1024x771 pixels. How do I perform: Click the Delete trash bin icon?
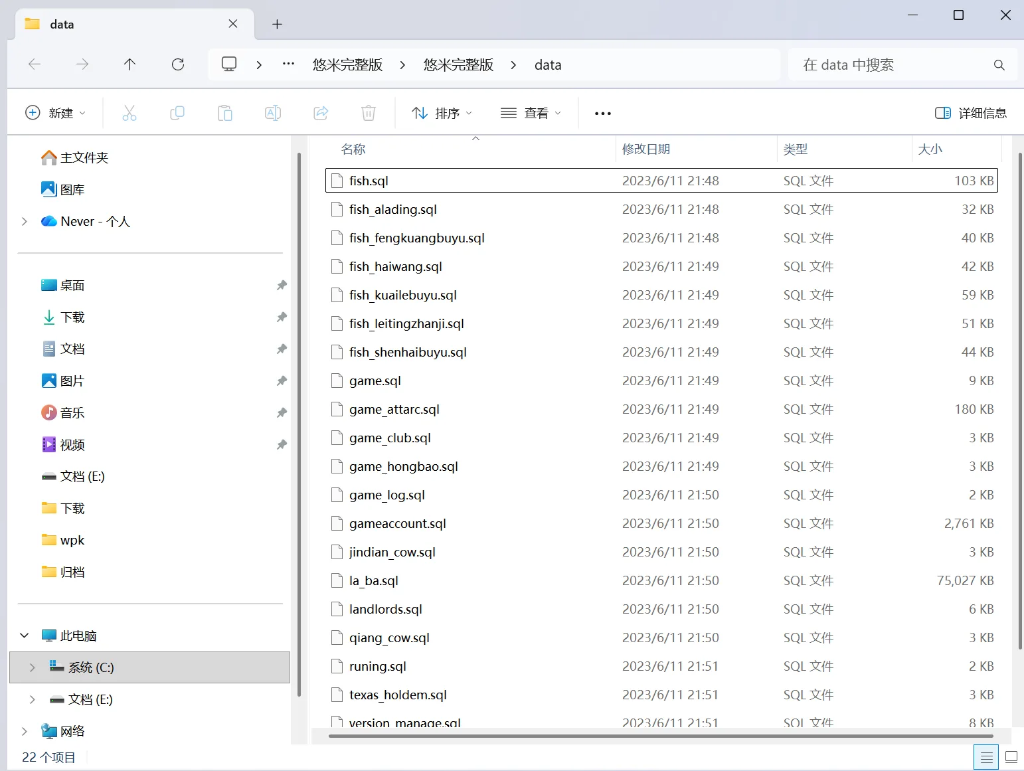coord(369,113)
